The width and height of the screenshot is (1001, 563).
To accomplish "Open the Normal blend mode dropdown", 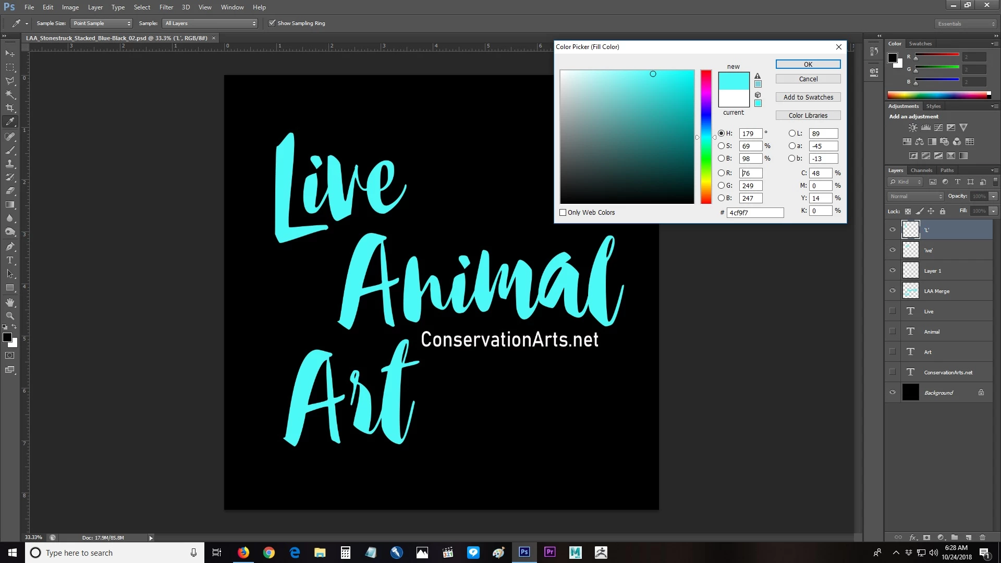I will [x=916, y=197].
